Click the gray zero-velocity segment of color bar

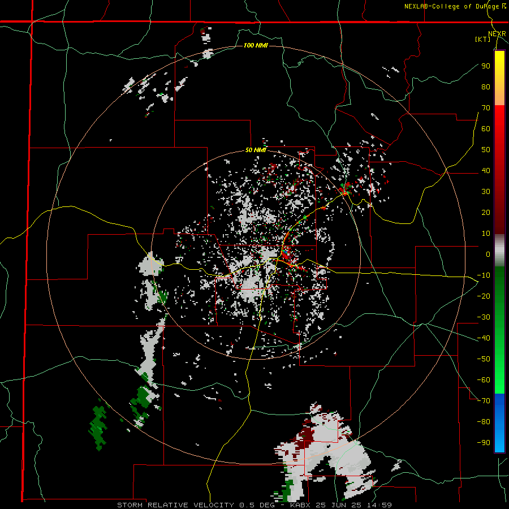tap(499, 251)
